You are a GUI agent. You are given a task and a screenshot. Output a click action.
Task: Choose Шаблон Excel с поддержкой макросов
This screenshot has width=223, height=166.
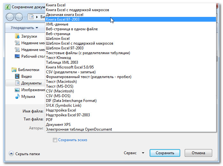pyautogui.click(x=131, y=43)
